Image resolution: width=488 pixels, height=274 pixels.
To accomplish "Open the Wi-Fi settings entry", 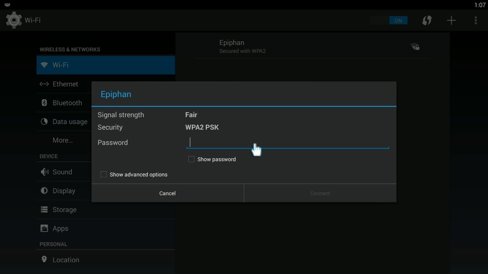I will click(106, 65).
